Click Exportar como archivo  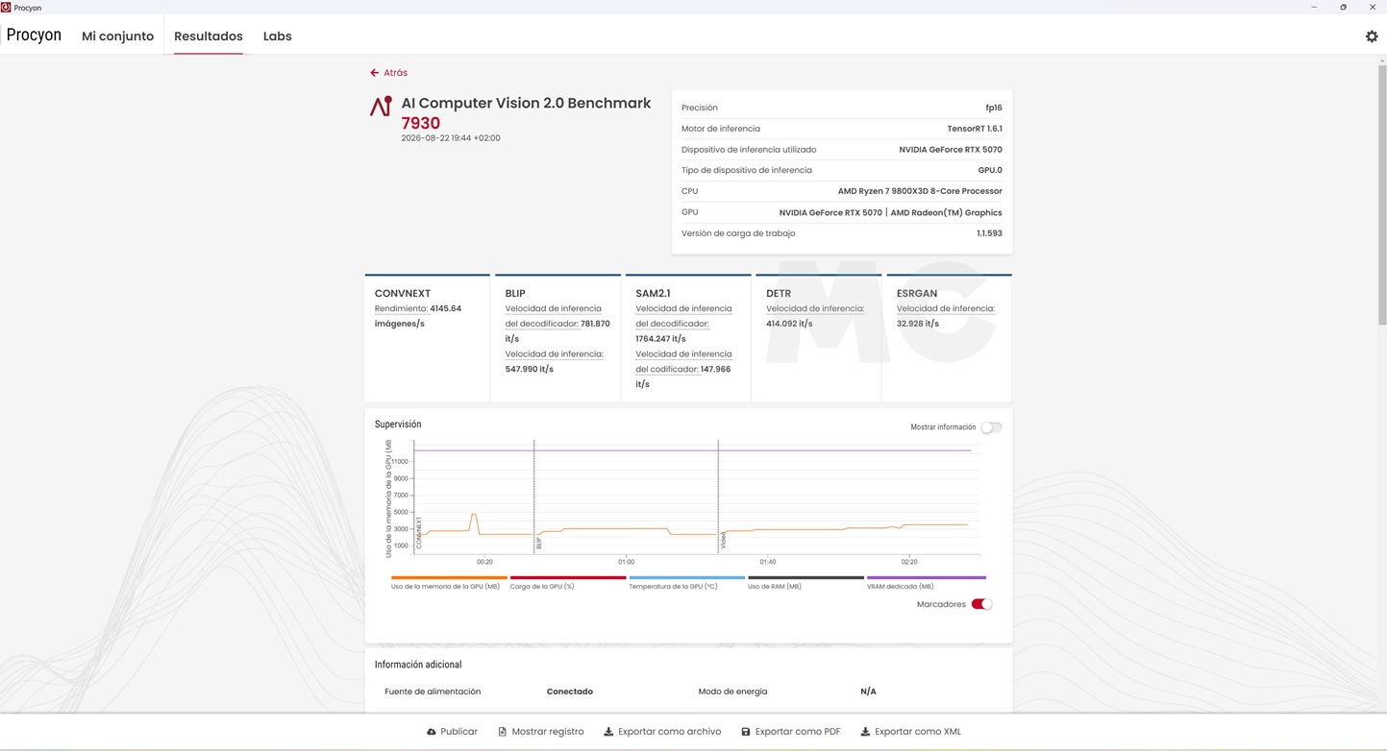(x=662, y=732)
